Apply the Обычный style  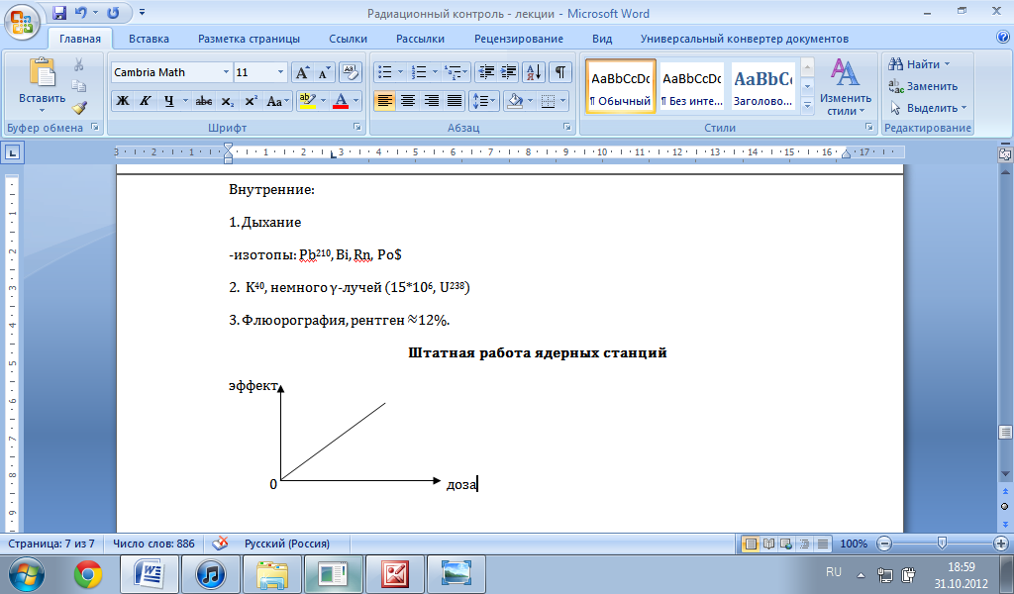coord(621,86)
